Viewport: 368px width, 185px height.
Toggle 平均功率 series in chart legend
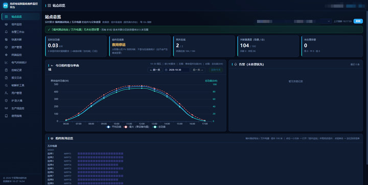113,127
